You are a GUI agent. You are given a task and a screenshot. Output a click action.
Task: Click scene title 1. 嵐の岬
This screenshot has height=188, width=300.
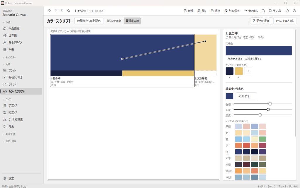(55, 79)
